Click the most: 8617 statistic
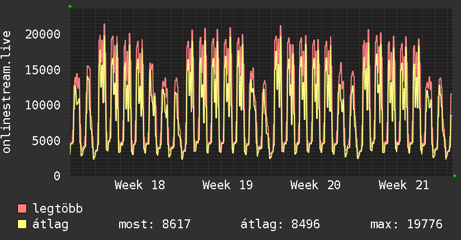This screenshot has height=240, width=461. click(154, 224)
